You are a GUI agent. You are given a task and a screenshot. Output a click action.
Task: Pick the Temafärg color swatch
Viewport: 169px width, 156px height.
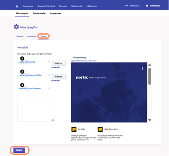click(74, 129)
